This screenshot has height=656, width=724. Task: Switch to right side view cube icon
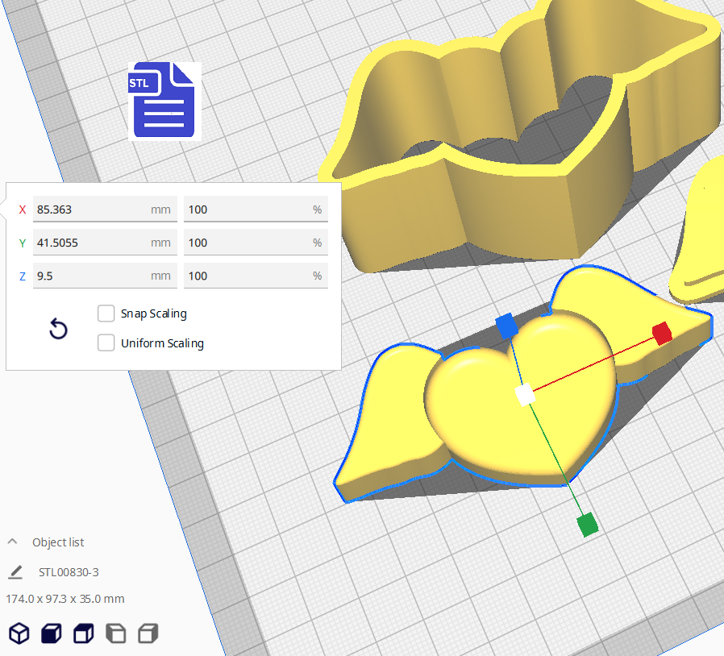(x=148, y=633)
